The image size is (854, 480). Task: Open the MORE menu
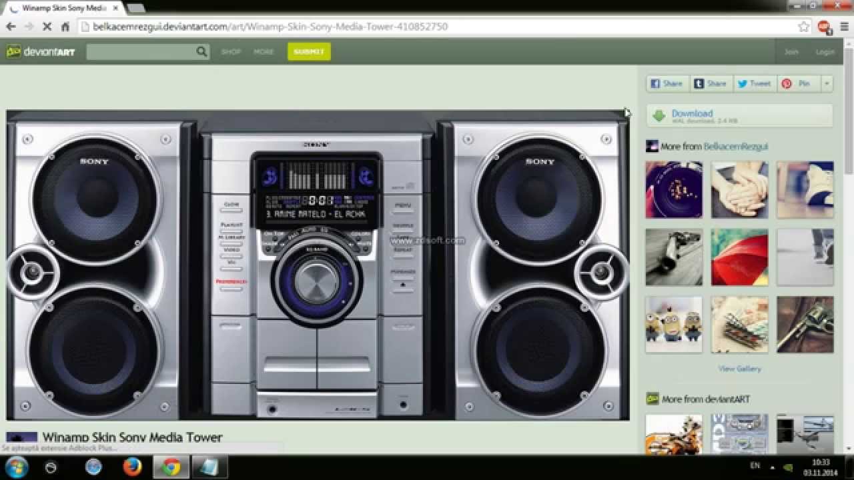[x=264, y=51]
